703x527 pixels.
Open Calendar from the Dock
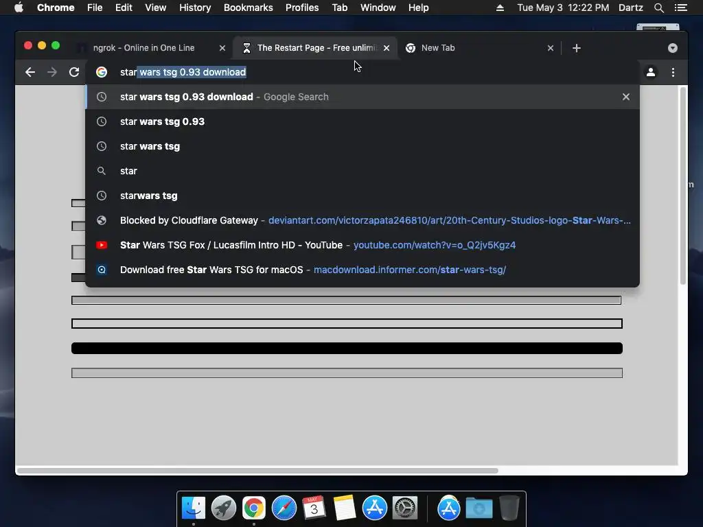[x=314, y=508]
